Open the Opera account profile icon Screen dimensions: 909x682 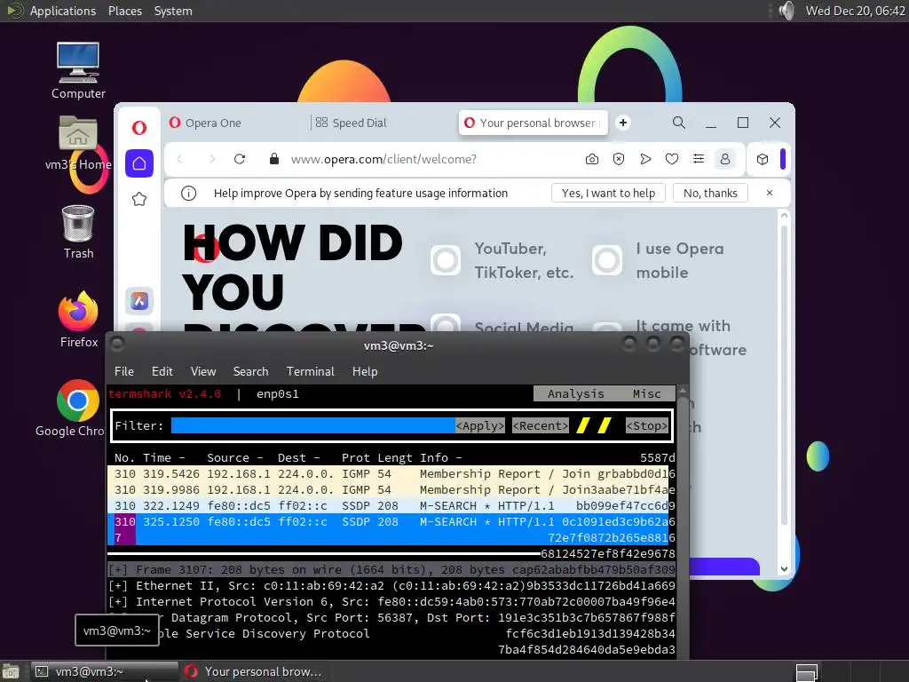724,159
